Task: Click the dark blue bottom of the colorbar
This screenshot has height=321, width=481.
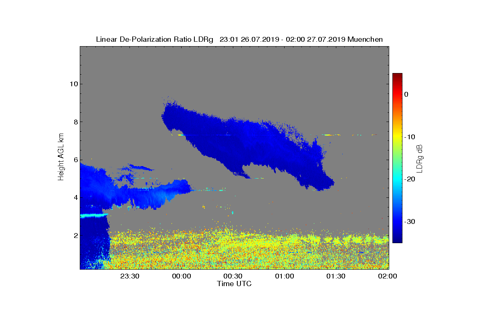Action: coord(397,239)
